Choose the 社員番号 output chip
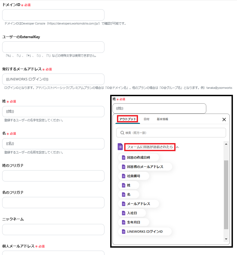Screen dimensions: 237x255 pos(134,176)
